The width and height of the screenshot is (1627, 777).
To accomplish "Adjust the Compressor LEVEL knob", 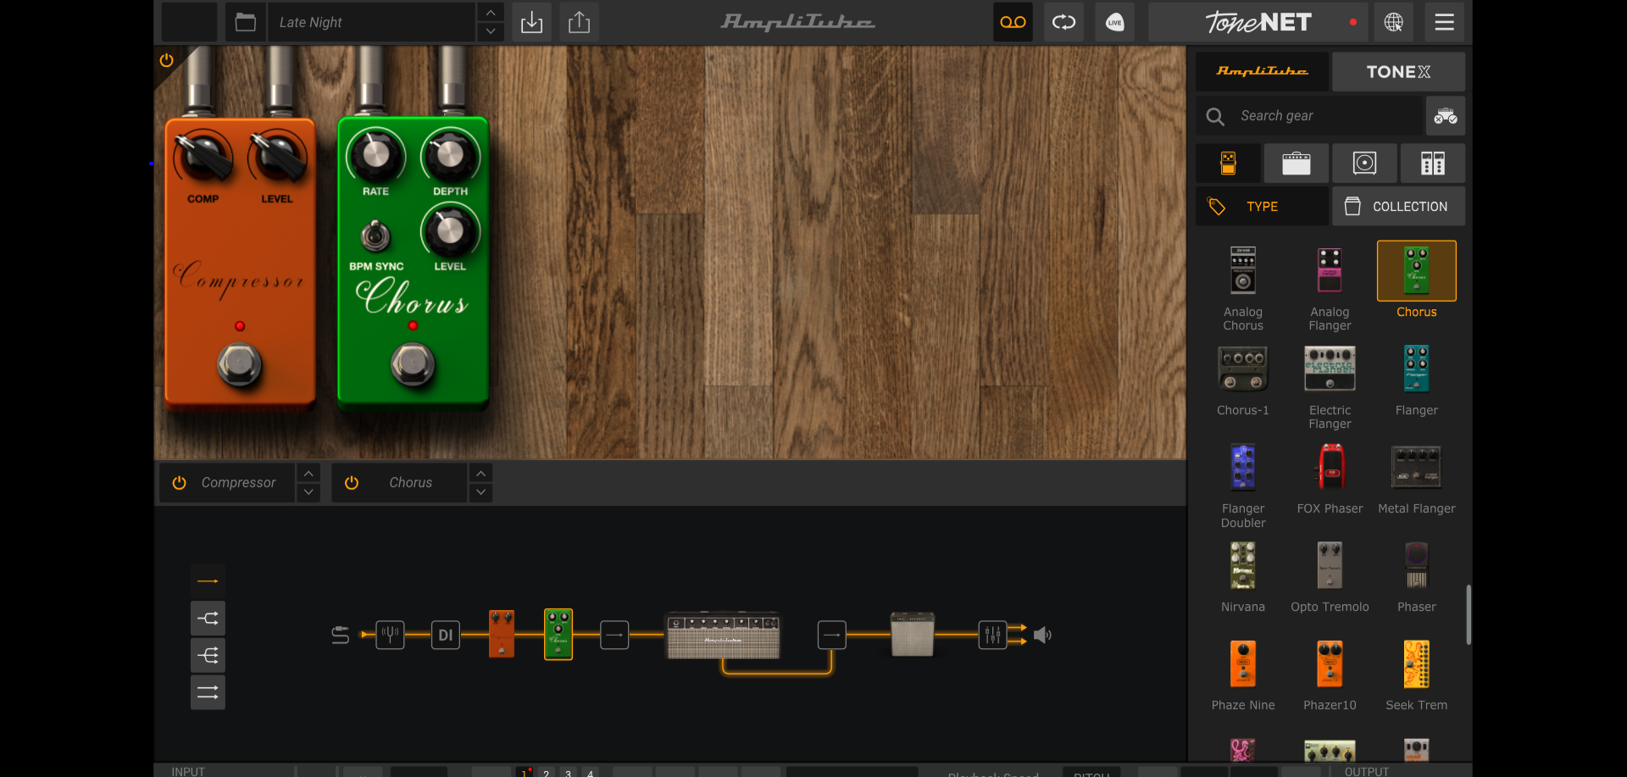I will pos(277,157).
